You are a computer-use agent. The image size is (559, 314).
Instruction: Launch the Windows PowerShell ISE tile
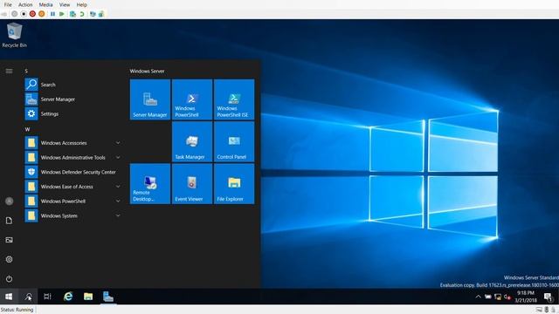click(234, 99)
